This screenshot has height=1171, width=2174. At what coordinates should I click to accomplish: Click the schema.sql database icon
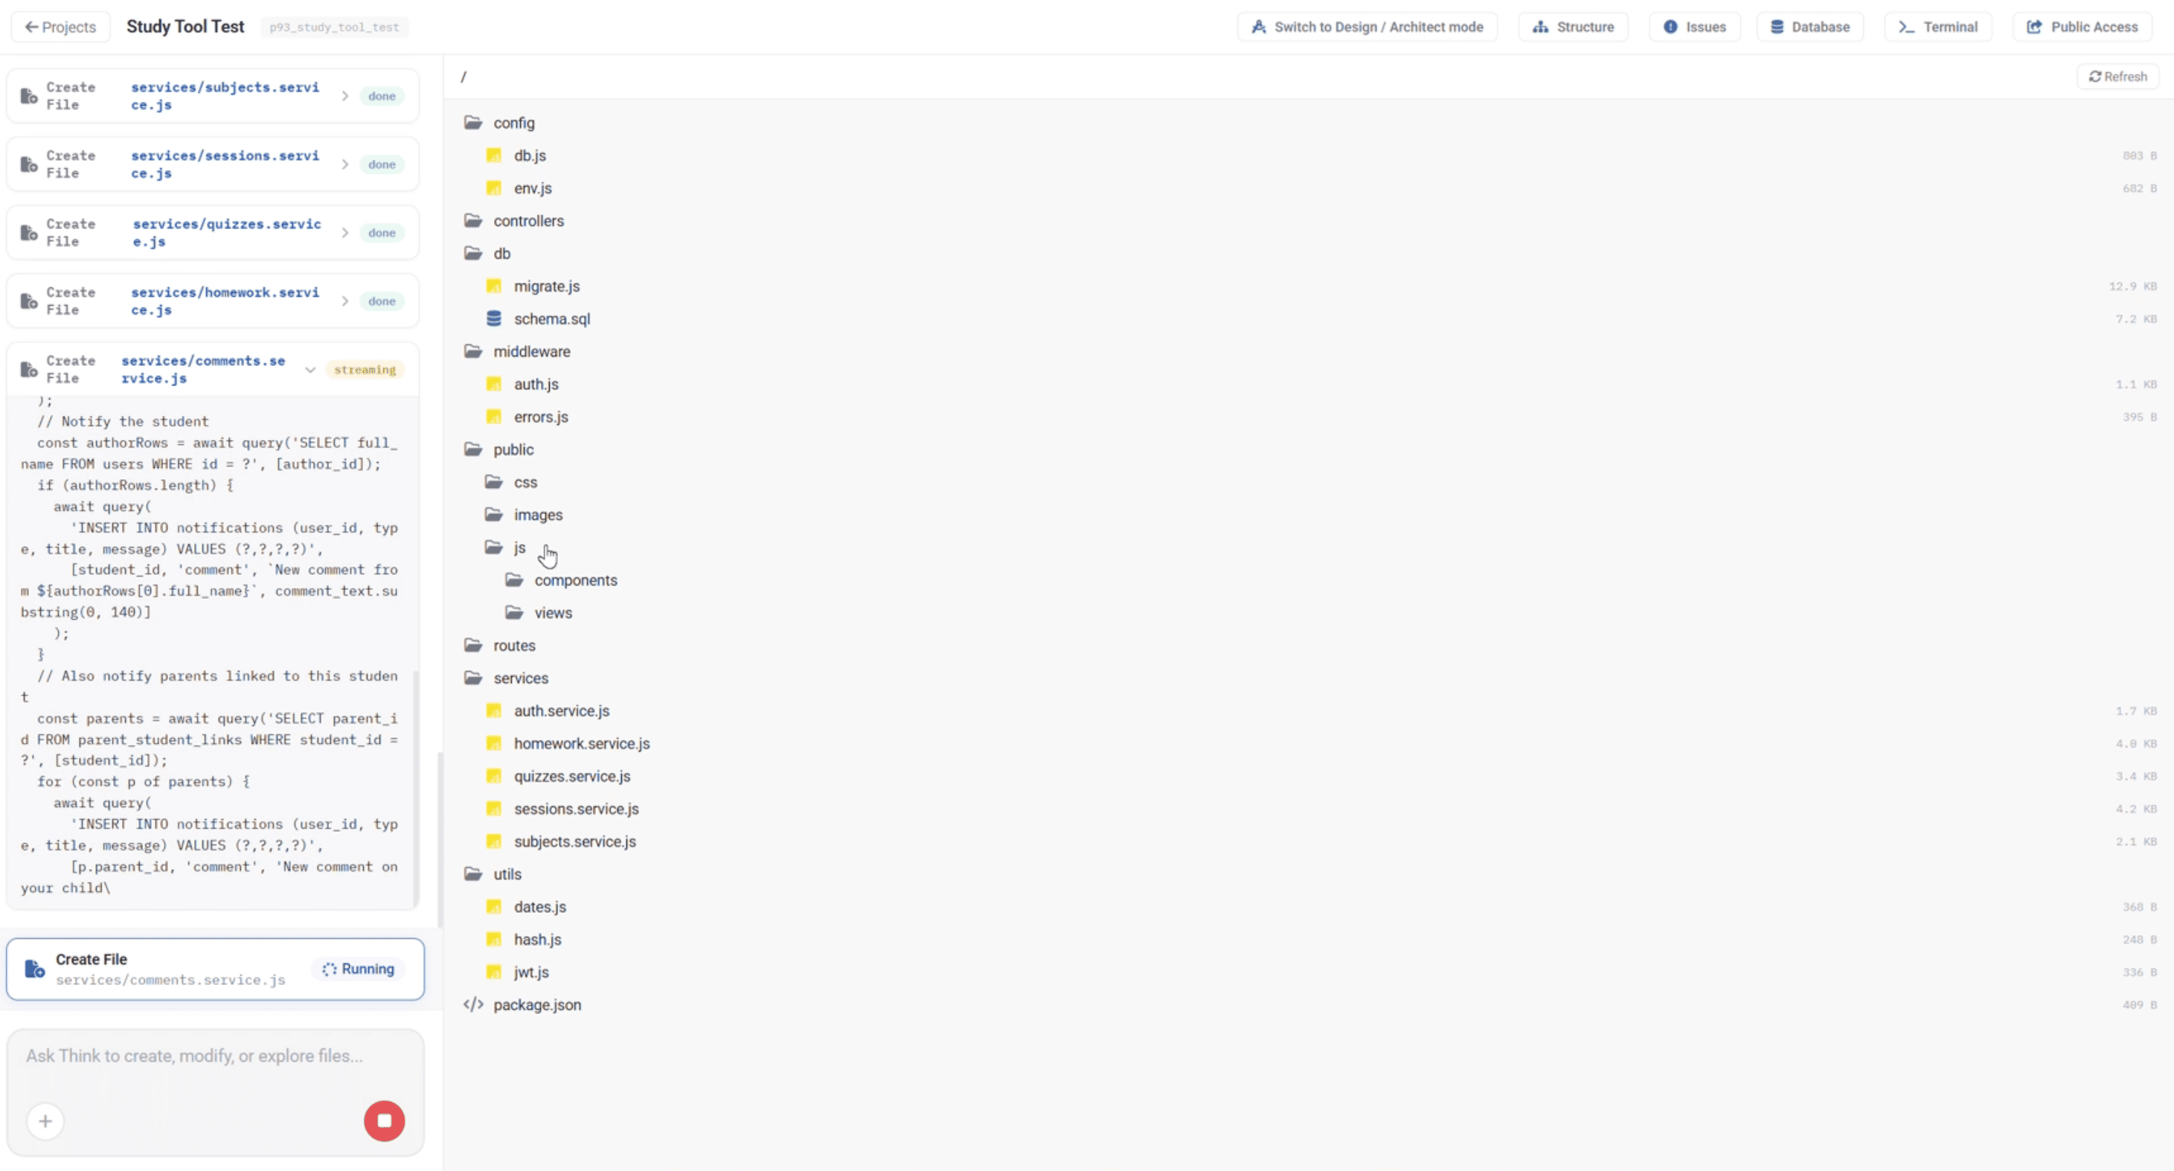[494, 319]
